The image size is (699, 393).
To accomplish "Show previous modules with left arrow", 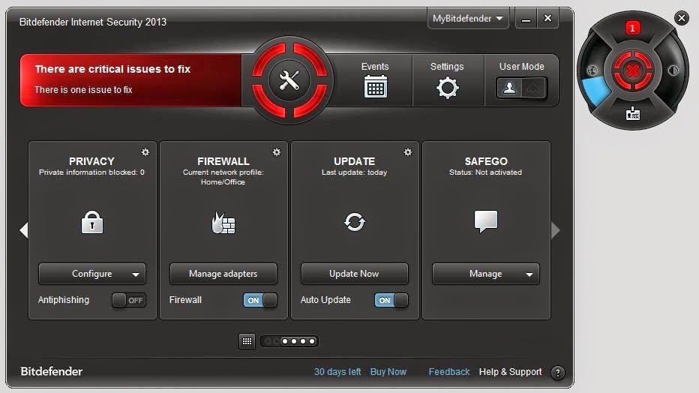I will coord(24,230).
